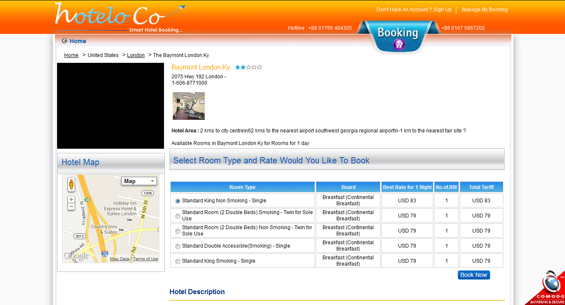The width and height of the screenshot is (565, 305).
Task: Click the No of.RM column header
Action: click(446, 187)
